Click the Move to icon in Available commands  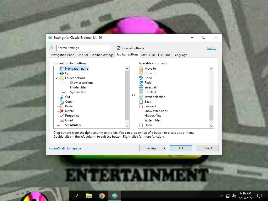(x=141, y=69)
